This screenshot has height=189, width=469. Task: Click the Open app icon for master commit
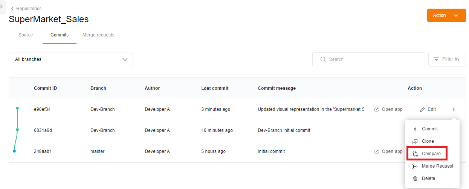376,152
